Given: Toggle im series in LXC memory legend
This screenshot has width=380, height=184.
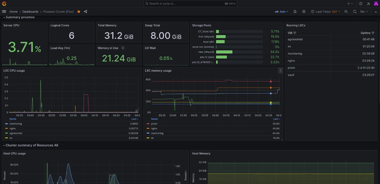Looking at the screenshot, I should (x=152, y=138).
